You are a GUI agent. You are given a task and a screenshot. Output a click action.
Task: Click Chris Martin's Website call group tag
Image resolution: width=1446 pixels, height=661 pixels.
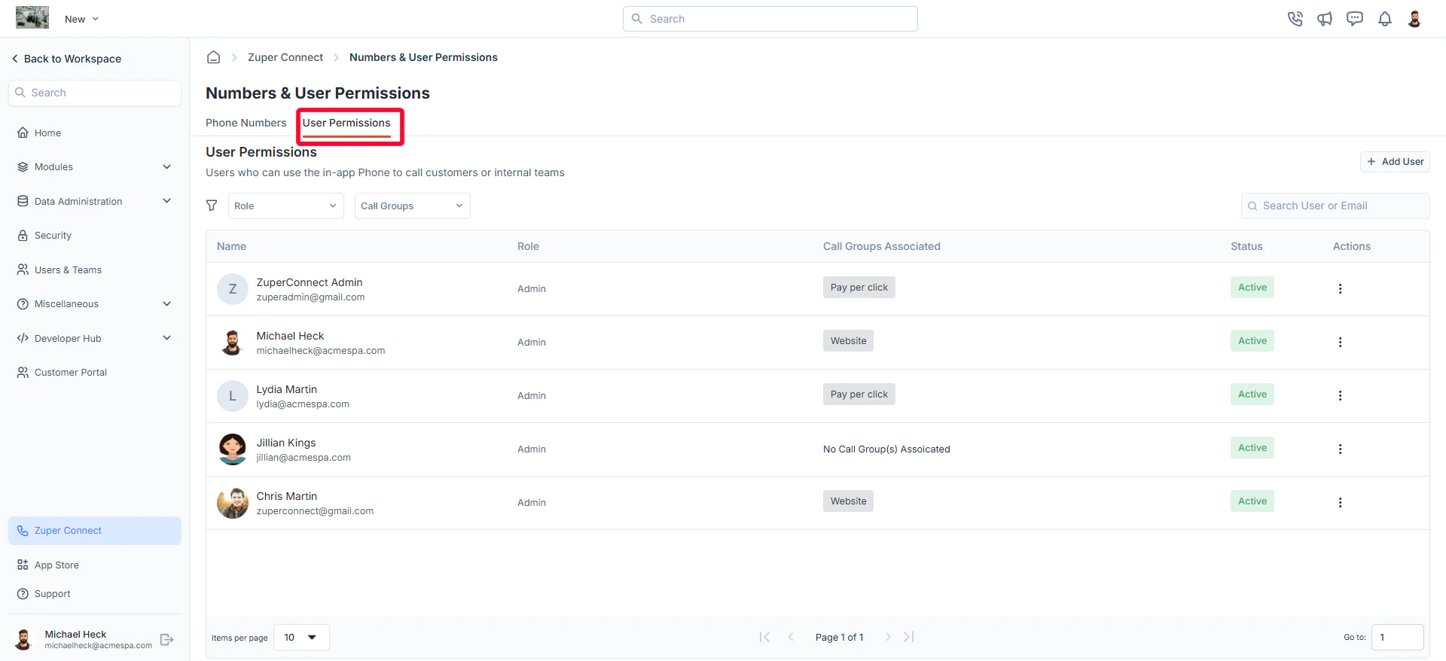(848, 501)
